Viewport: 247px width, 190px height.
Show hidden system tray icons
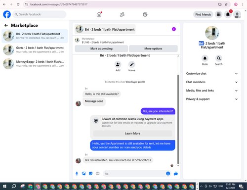coord(201,187)
